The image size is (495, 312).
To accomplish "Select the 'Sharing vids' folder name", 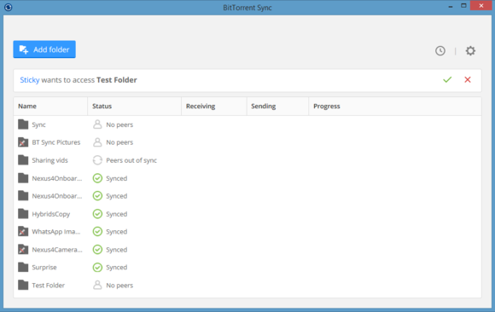I will [x=49, y=160].
